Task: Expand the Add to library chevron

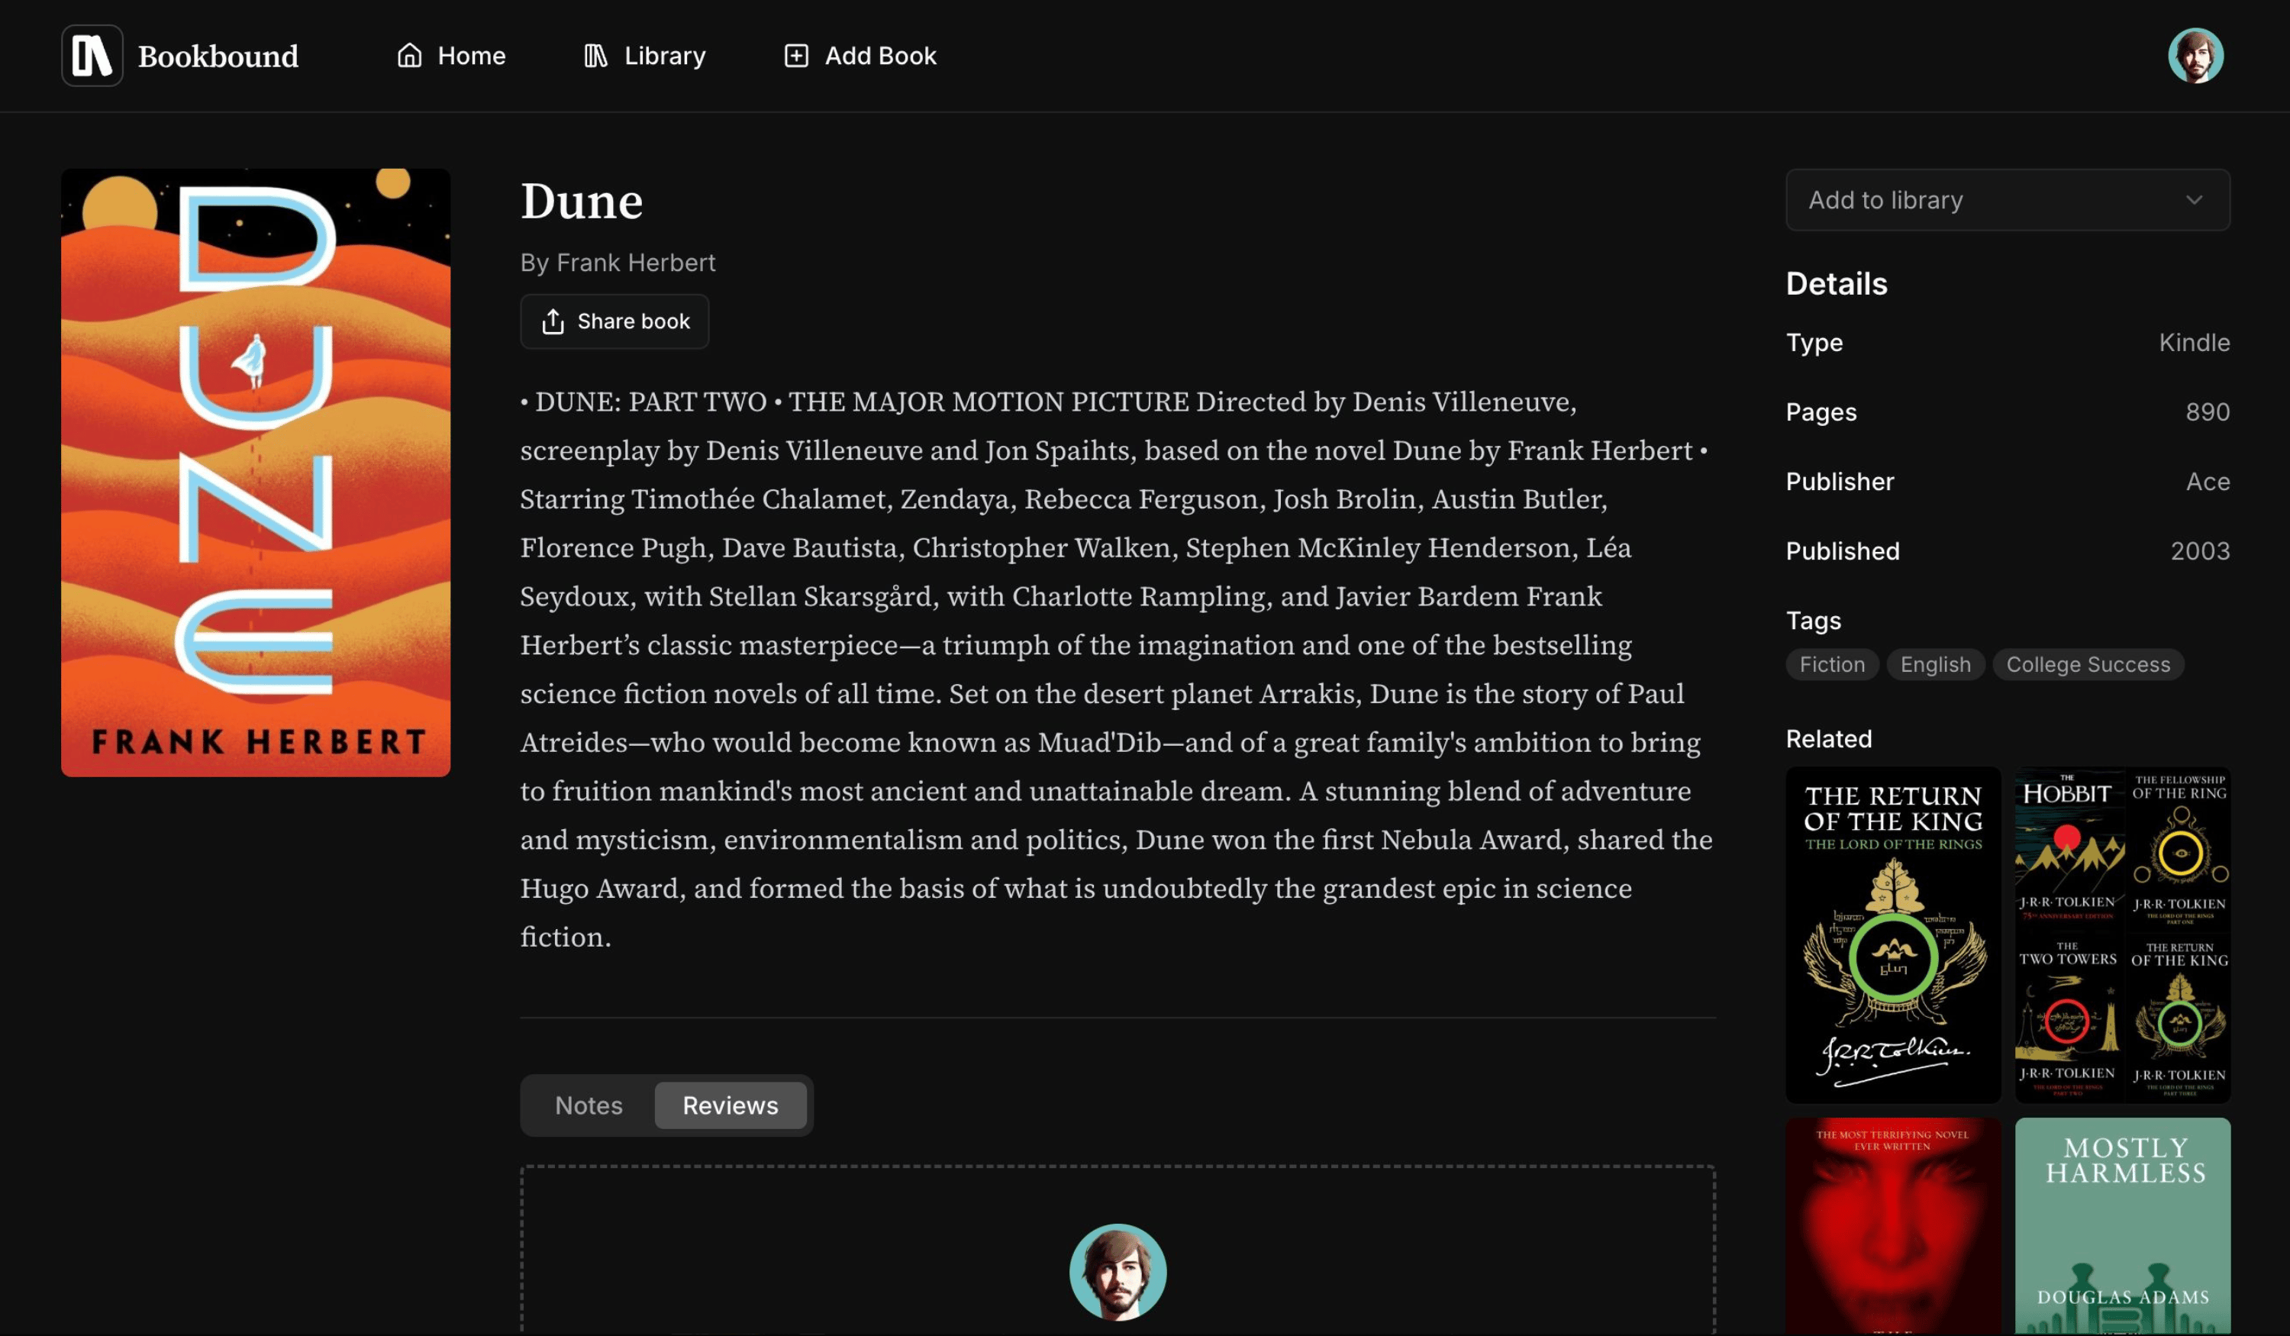Action: 2194,200
